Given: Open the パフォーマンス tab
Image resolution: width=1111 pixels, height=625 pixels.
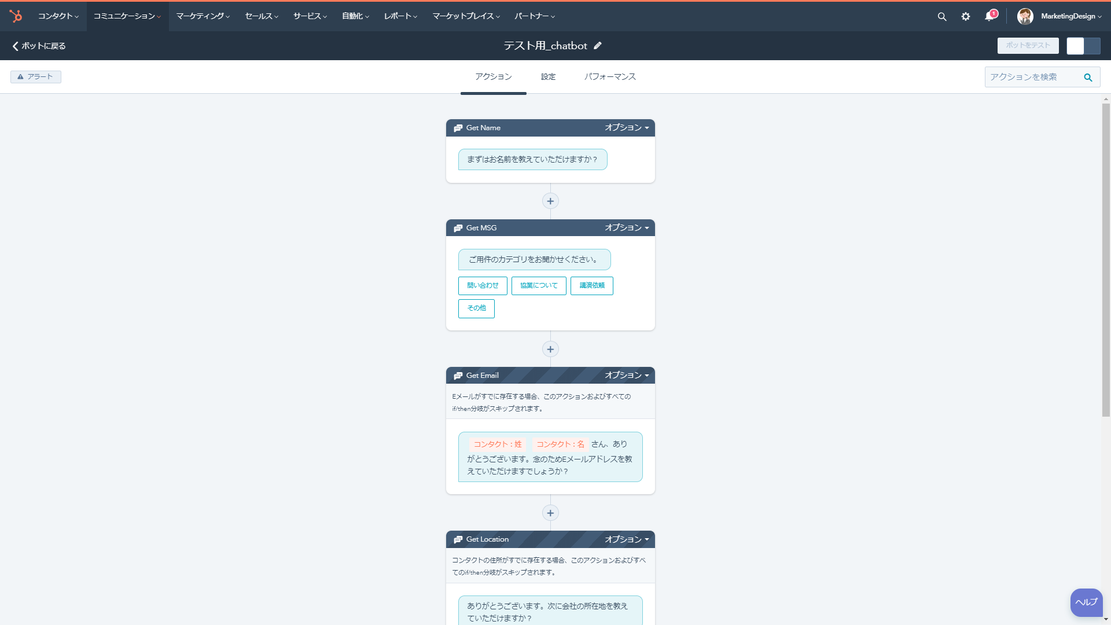Looking at the screenshot, I should point(610,77).
